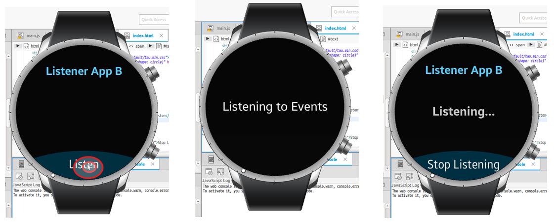Open main.js tab in left editor
The width and height of the screenshot is (555, 224).
(x=33, y=35)
